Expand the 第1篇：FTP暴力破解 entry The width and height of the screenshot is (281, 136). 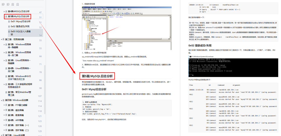[x=4, y=105]
